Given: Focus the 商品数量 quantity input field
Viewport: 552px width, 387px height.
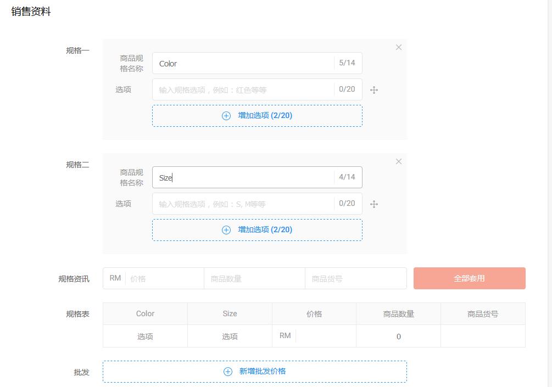Looking at the screenshot, I should coord(254,278).
